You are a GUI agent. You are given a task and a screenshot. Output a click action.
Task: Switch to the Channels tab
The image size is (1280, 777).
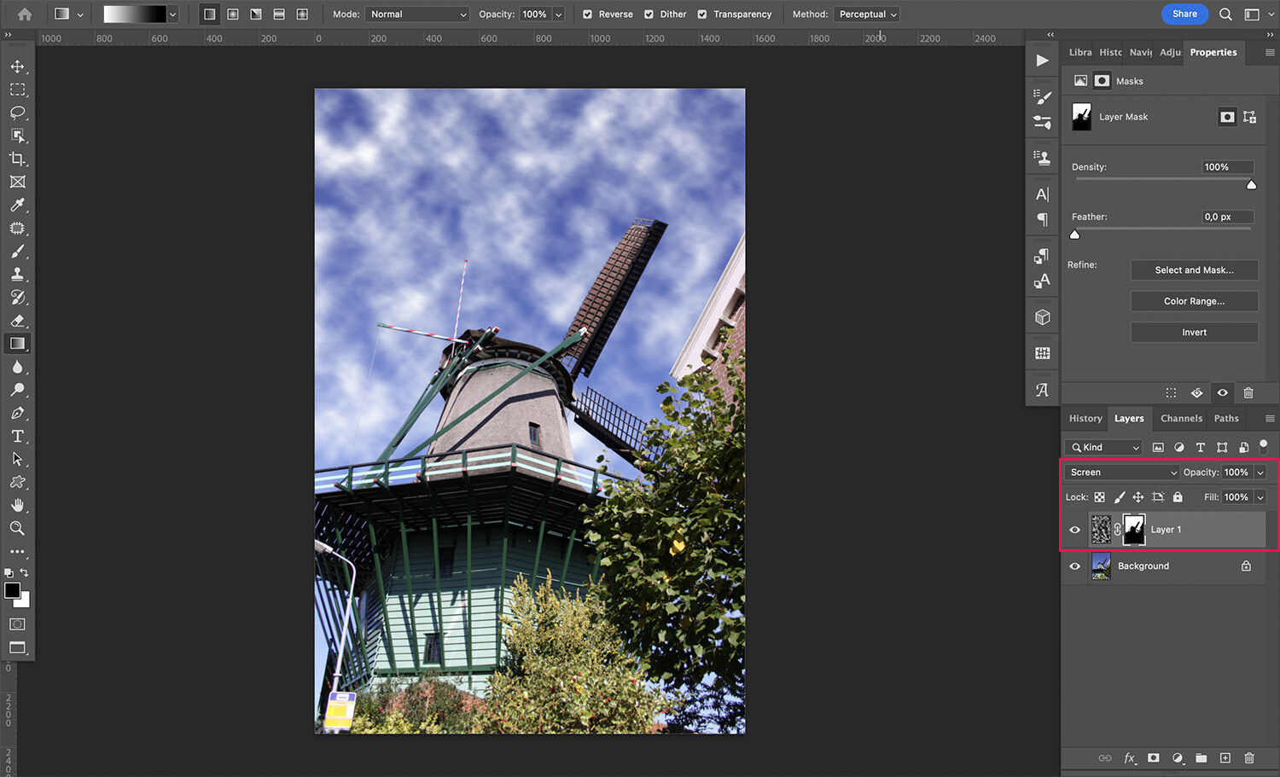tap(1181, 418)
